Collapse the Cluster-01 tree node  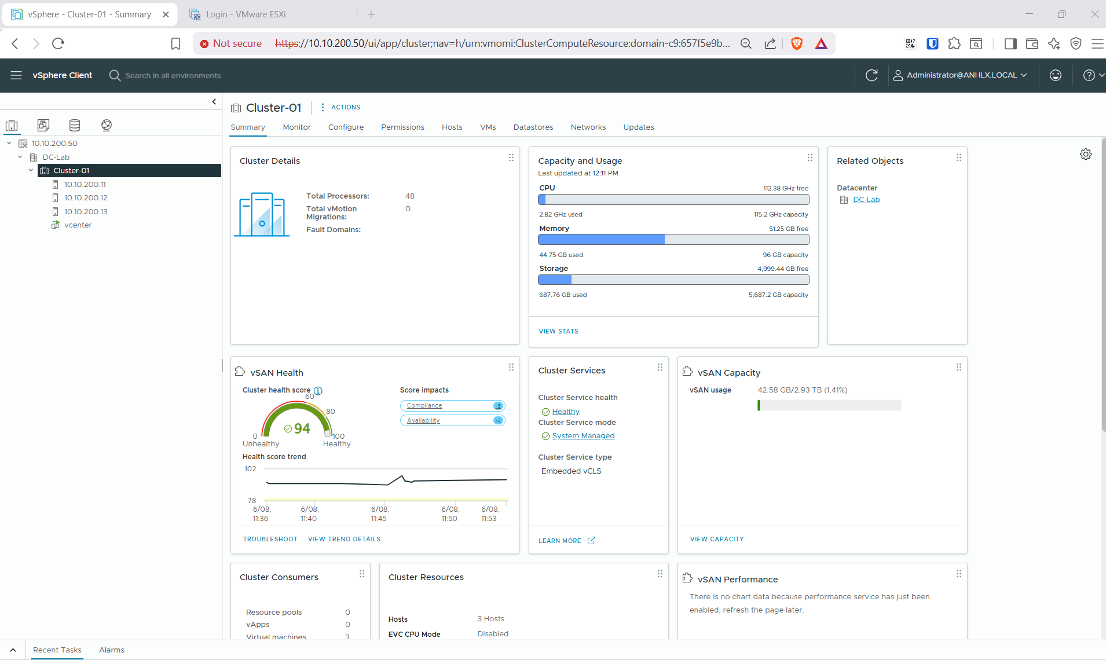pos(31,171)
